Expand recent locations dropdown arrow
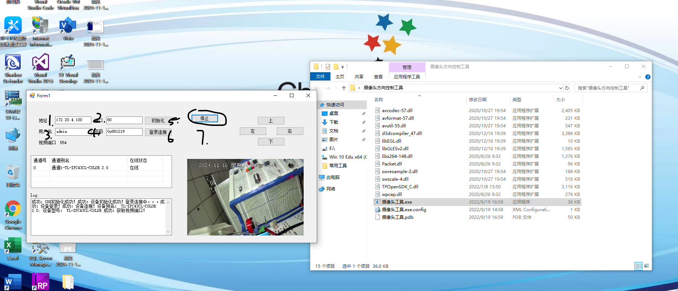 tap(336, 88)
